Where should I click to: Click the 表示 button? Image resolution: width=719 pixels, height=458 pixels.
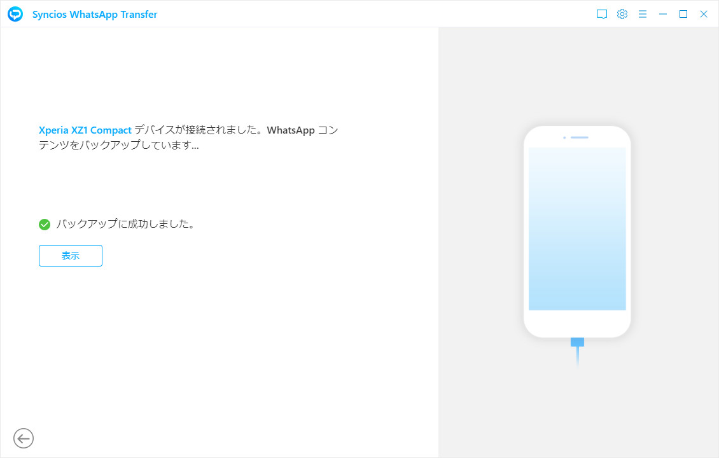point(71,256)
